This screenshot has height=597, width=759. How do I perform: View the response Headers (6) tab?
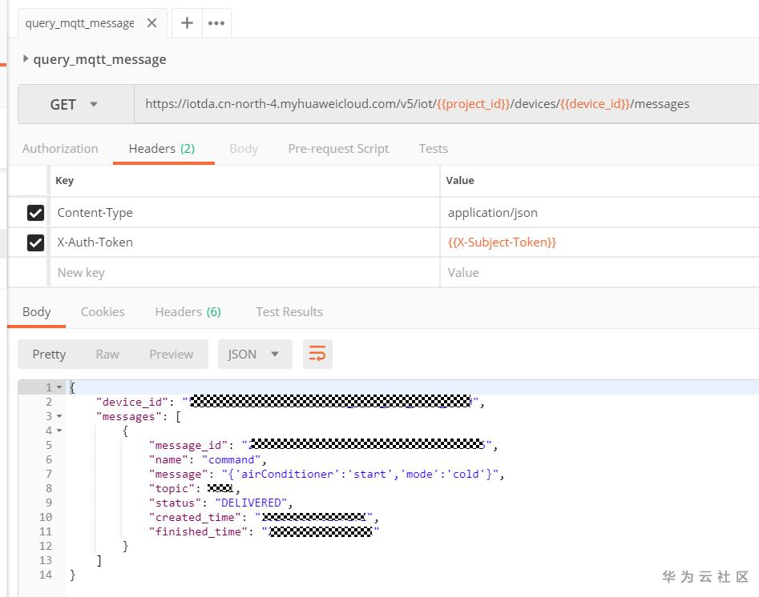coord(188,311)
